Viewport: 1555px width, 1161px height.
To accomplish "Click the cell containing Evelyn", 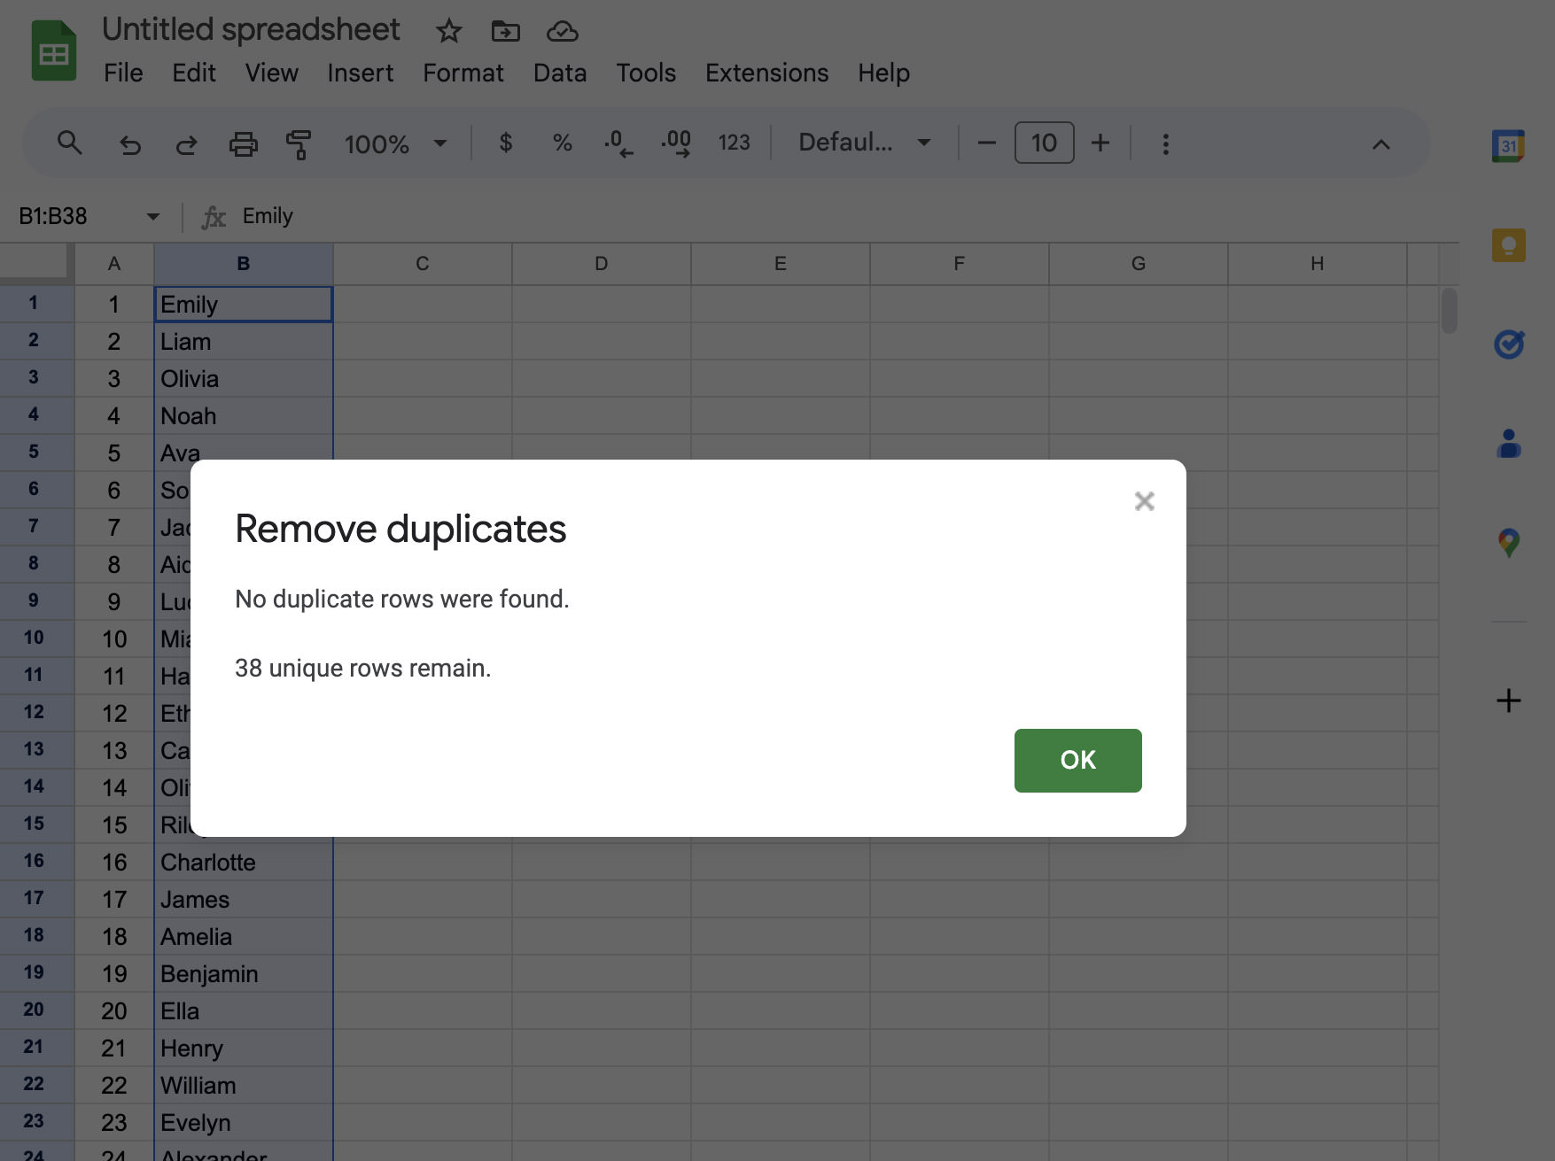I will pyautogui.click(x=244, y=1122).
